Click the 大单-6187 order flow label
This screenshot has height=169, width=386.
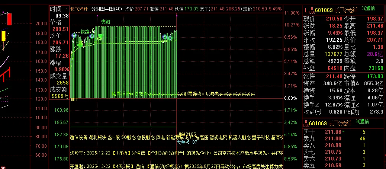pyautogui.click(x=187, y=142)
